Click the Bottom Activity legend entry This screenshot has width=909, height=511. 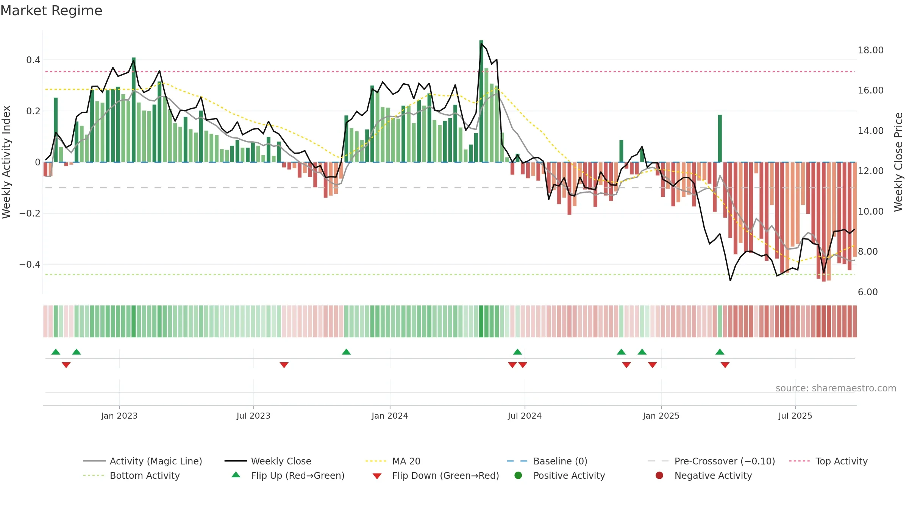pos(131,475)
